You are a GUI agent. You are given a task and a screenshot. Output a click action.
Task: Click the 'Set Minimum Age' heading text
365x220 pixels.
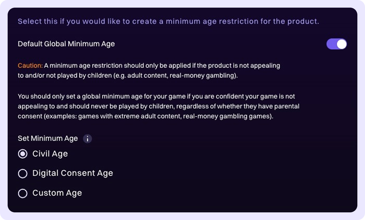click(x=48, y=139)
